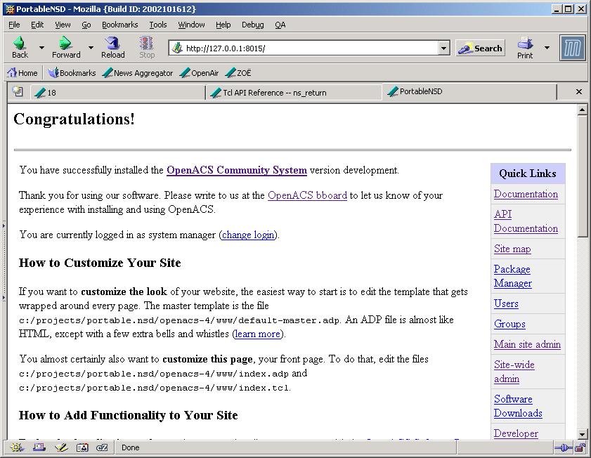Click the page scrollbar down arrow
591x458 pixels.
[583, 434]
